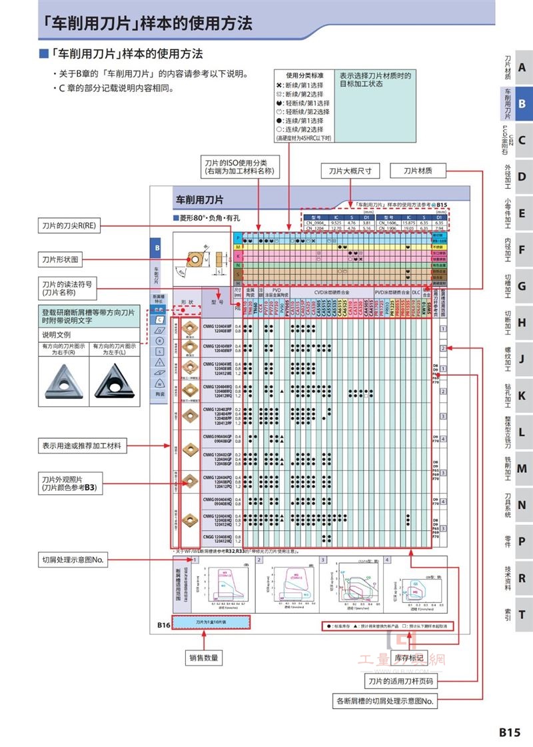Click the 菱形80°·负角·有孔 subtitle
This screenshot has width=533, height=747.
click(207, 218)
